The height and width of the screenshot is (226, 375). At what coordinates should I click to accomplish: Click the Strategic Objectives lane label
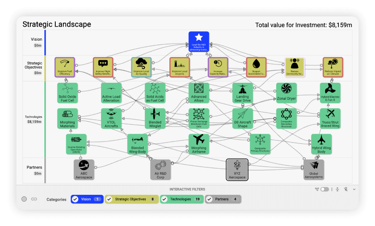(x=34, y=65)
